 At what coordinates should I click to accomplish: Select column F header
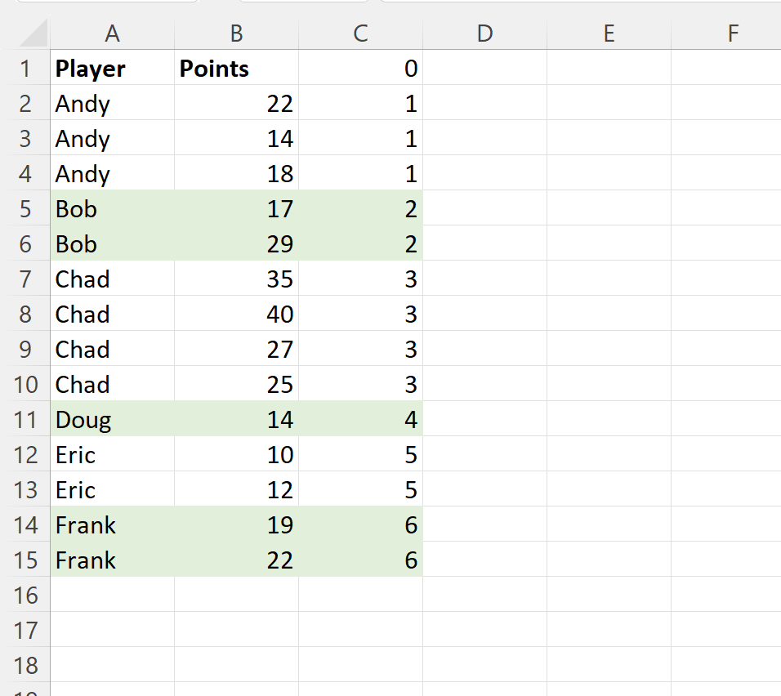pyautogui.click(x=733, y=33)
